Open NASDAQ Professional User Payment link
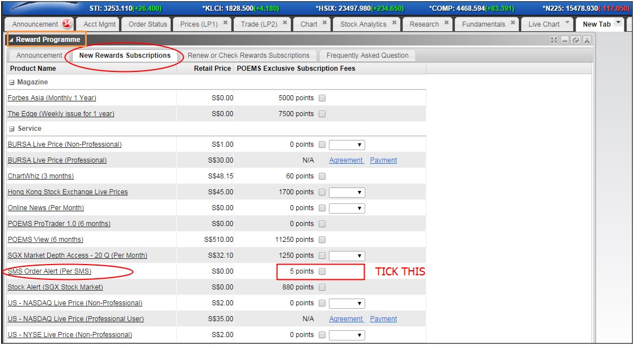 383,319
